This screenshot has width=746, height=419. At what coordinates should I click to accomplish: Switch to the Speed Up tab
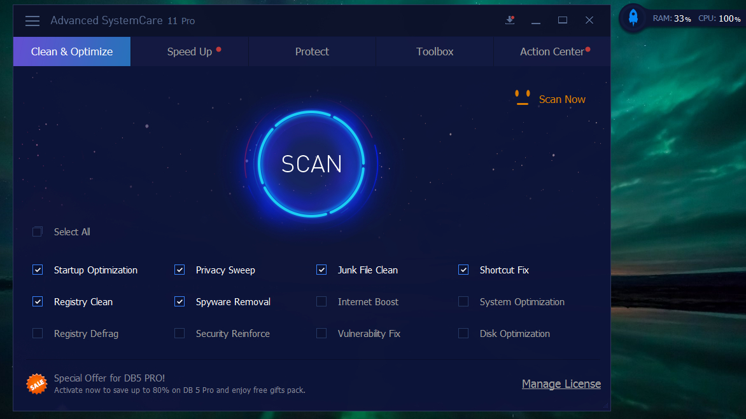pos(190,52)
